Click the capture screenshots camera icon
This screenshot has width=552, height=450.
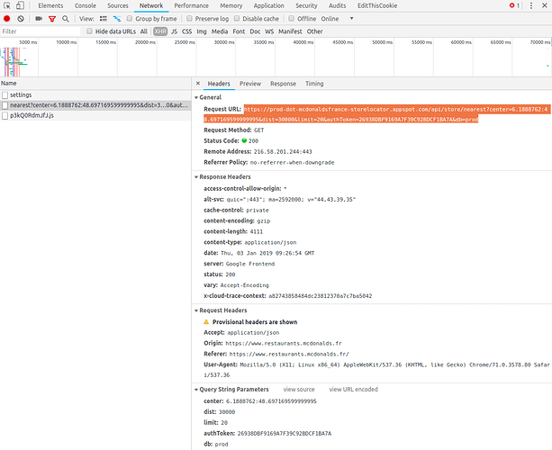click(x=39, y=19)
